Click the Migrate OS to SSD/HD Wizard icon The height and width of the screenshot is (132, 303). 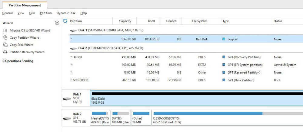coord(5,31)
